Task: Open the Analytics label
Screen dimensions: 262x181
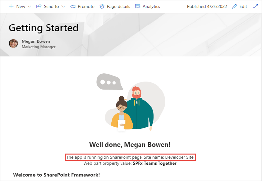Action: pyautogui.click(x=151, y=6)
